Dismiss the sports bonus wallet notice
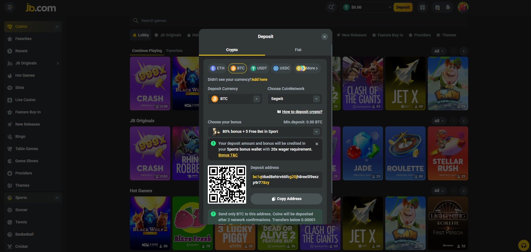This screenshot has height=252, width=531. click(317, 144)
